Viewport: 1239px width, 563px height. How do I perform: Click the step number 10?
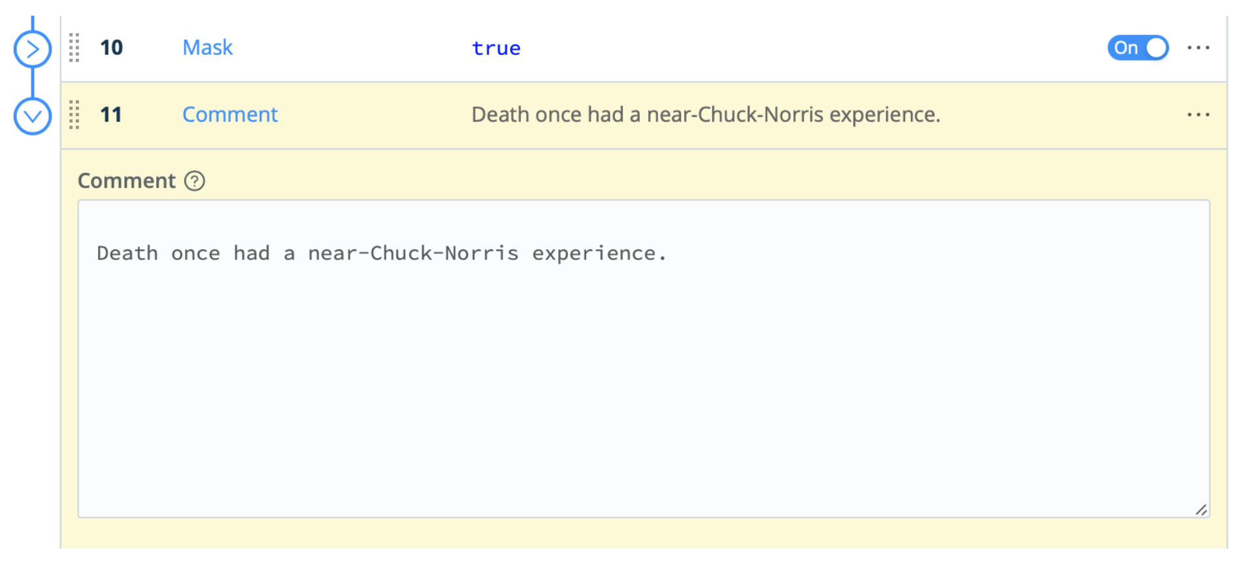tap(111, 48)
